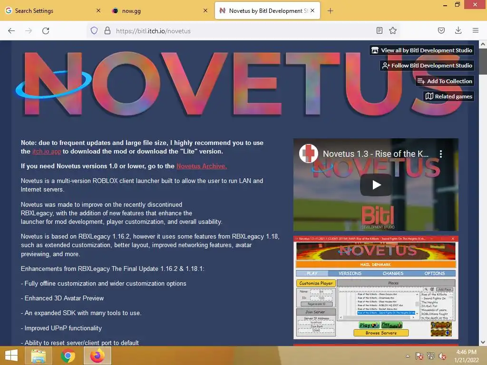The height and width of the screenshot is (365, 487).
Task: Close the Search Settings tab
Action: tap(98, 10)
